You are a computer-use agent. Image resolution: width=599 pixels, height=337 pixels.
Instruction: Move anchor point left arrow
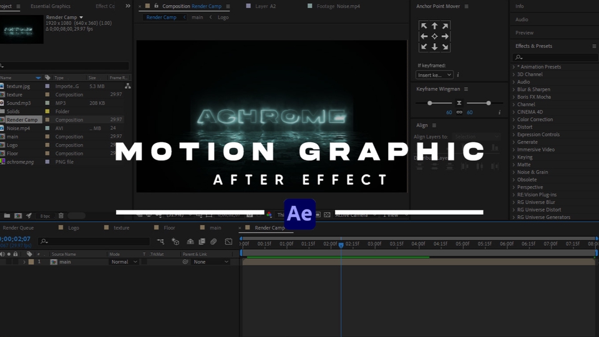[424, 36]
